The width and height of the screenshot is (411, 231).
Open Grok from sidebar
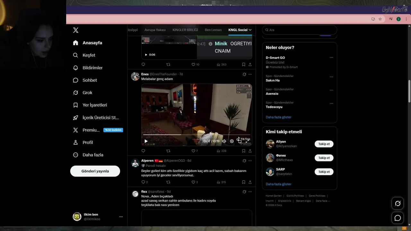coord(83,93)
